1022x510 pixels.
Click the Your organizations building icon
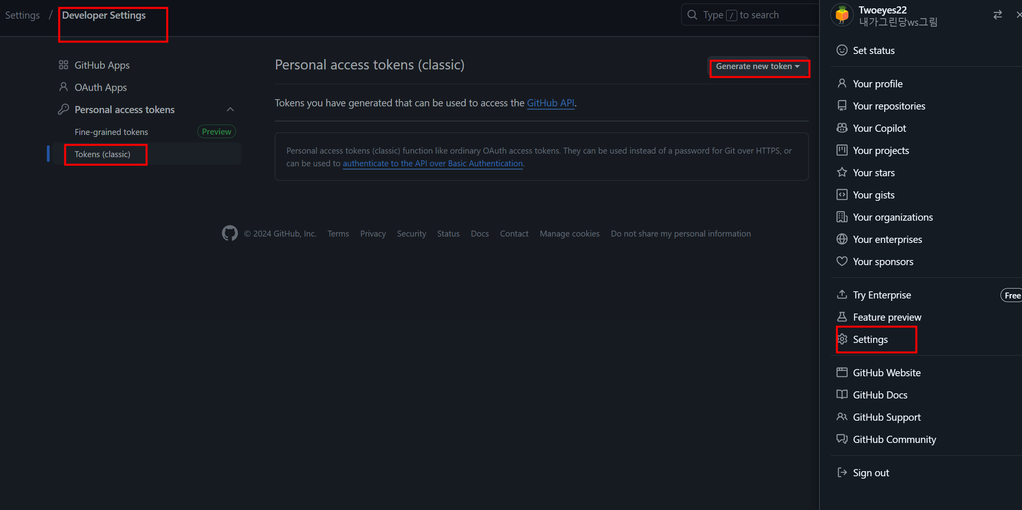(x=842, y=217)
